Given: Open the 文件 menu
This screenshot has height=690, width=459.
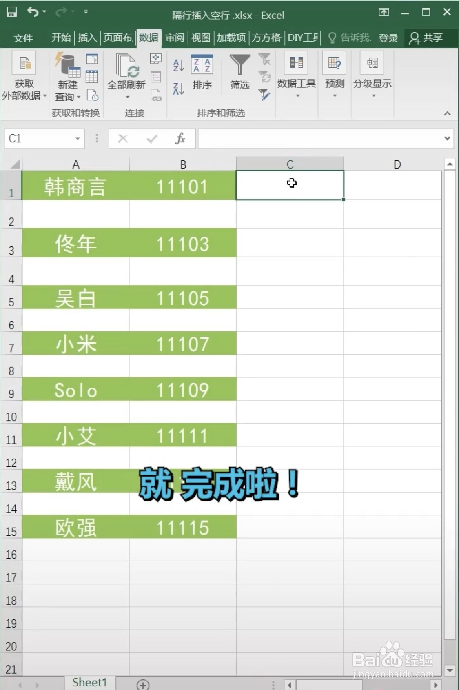Looking at the screenshot, I should [23, 38].
